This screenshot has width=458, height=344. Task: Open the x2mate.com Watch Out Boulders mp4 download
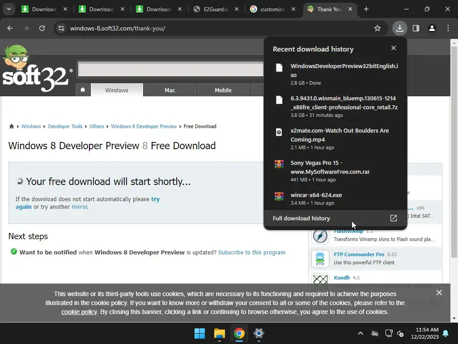pos(335,139)
